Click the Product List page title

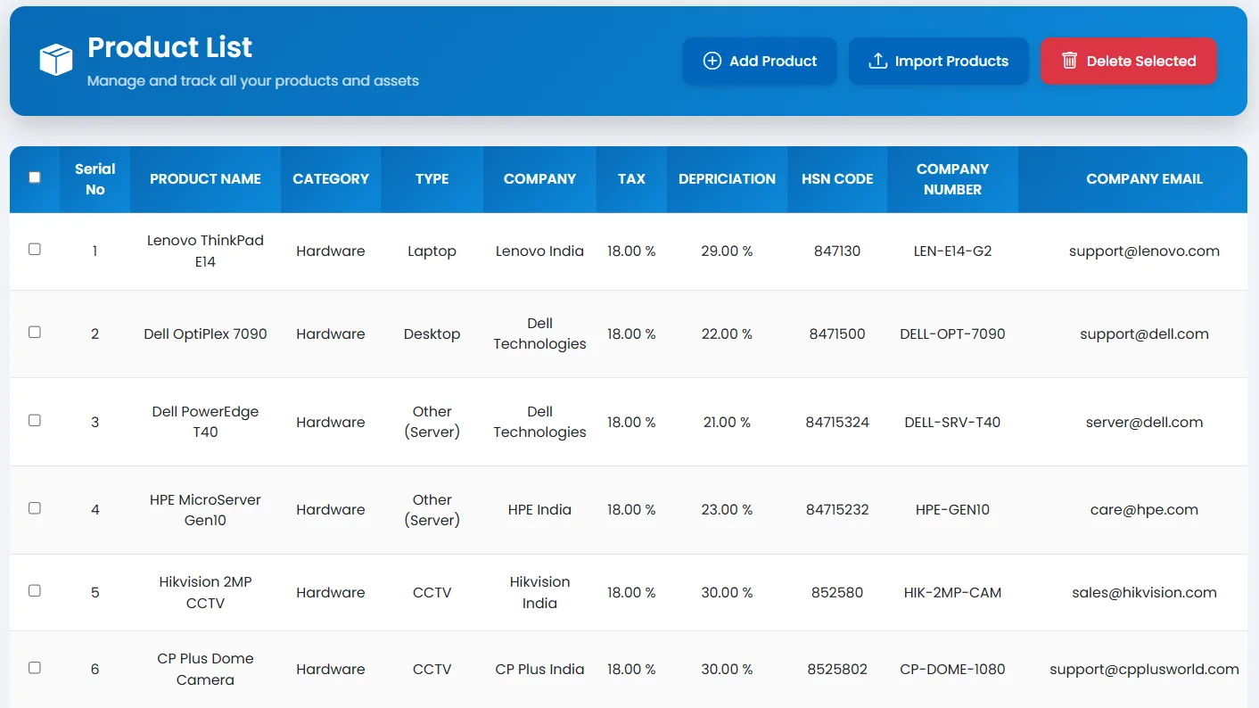click(169, 47)
